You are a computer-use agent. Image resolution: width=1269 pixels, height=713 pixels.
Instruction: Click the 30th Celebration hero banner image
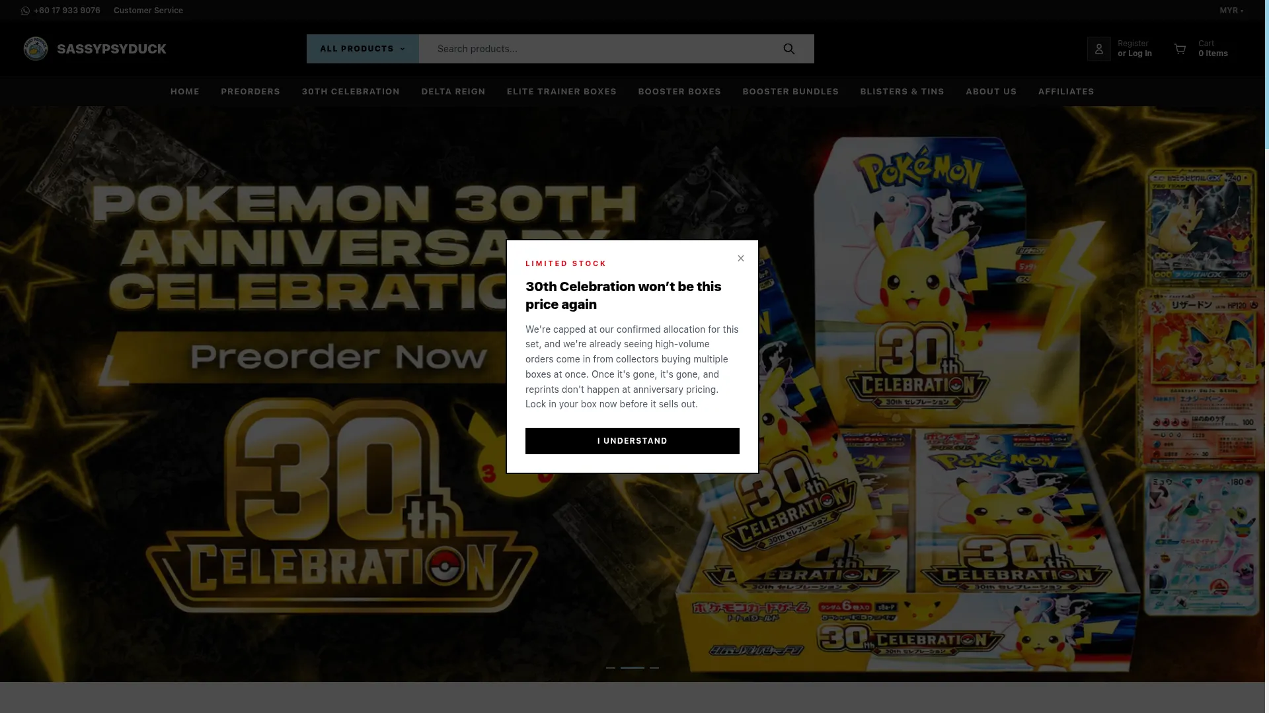tap(633, 394)
